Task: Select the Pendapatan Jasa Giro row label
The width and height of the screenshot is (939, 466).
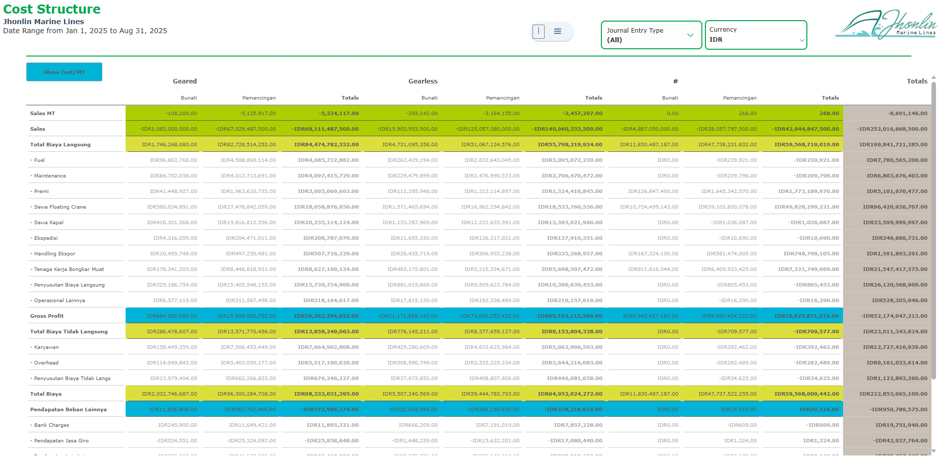Action: [59, 441]
